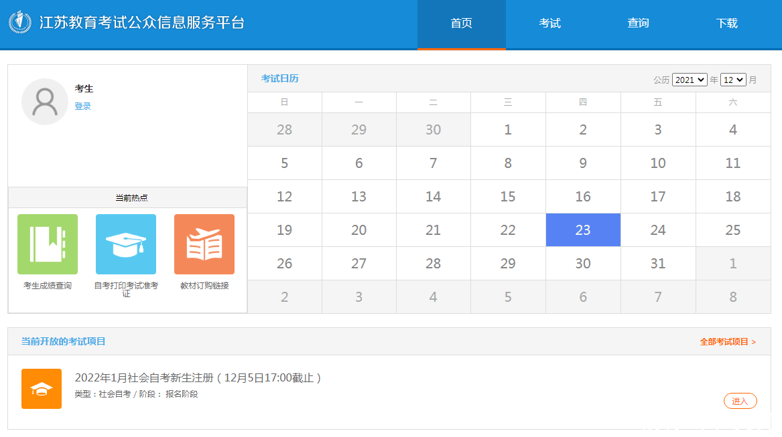782x437 pixels.
Task: Open the 考生成绩查询 green book icon
Action: point(47,244)
